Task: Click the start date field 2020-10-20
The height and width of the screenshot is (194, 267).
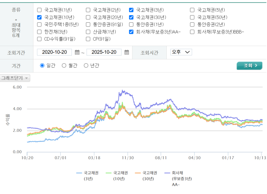Action: pos(55,53)
